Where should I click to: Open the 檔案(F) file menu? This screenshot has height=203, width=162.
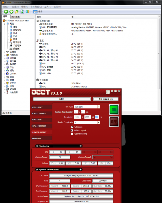pyautogui.click(x=6, y=7)
